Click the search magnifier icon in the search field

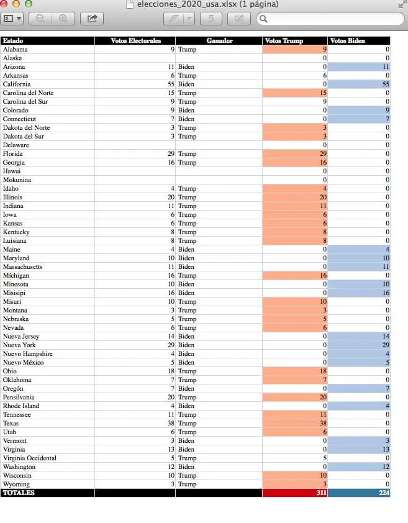[x=263, y=19]
